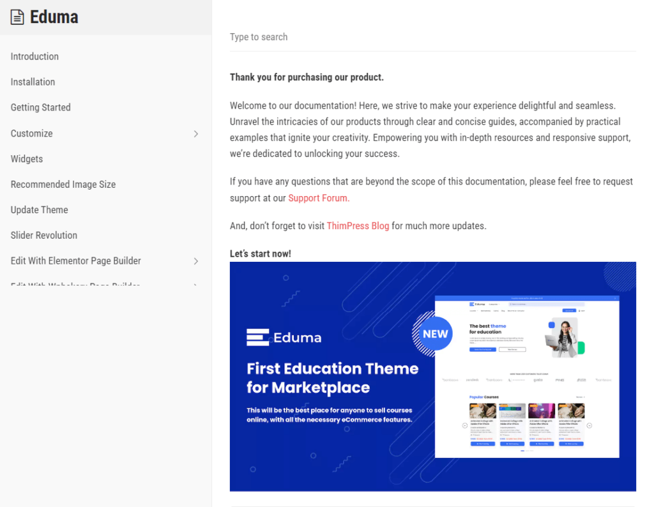Follow the Support Forum link
The height and width of the screenshot is (507, 654).
pos(319,198)
